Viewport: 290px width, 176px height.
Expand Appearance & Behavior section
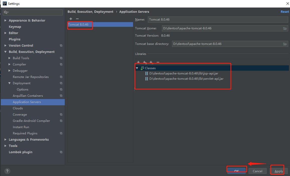click(5, 21)
